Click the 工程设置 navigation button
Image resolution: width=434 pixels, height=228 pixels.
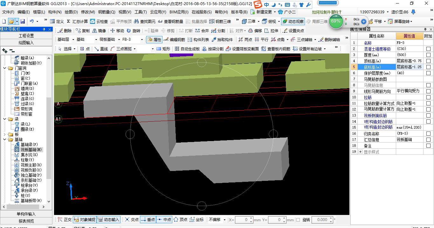pyautogui.click(x=26, y=36)
